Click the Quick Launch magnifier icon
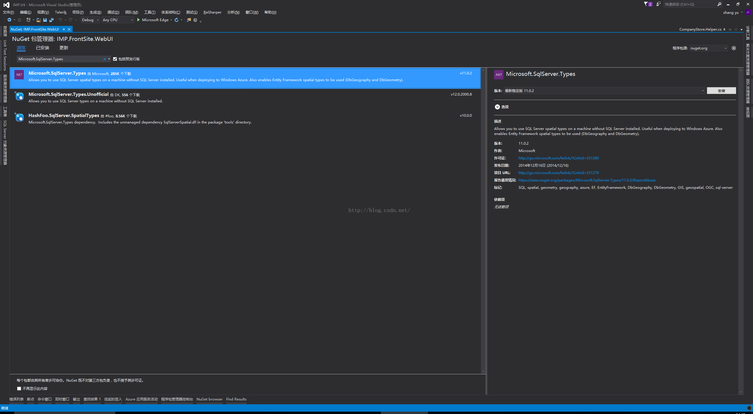 click(x=719, y=4)
